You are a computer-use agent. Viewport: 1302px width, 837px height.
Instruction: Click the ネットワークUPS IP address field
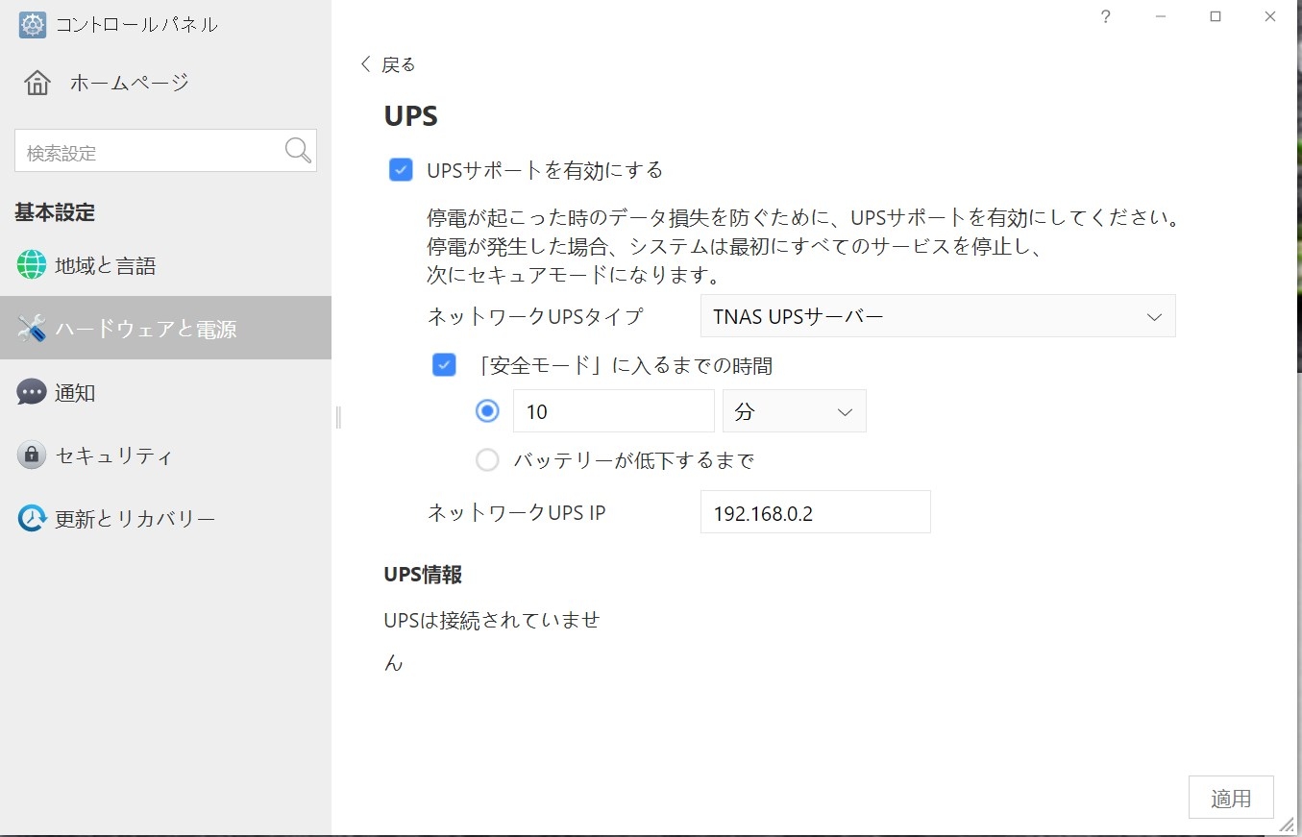click(815, 512)
